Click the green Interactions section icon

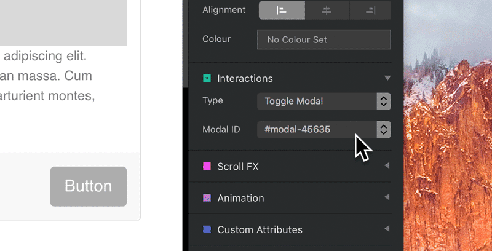pos(207,78)
